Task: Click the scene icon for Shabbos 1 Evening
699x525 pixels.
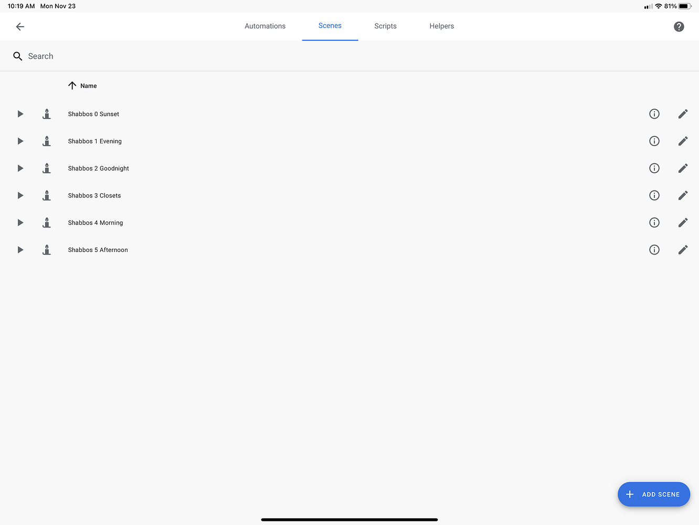Action: [x=47, y=141]
